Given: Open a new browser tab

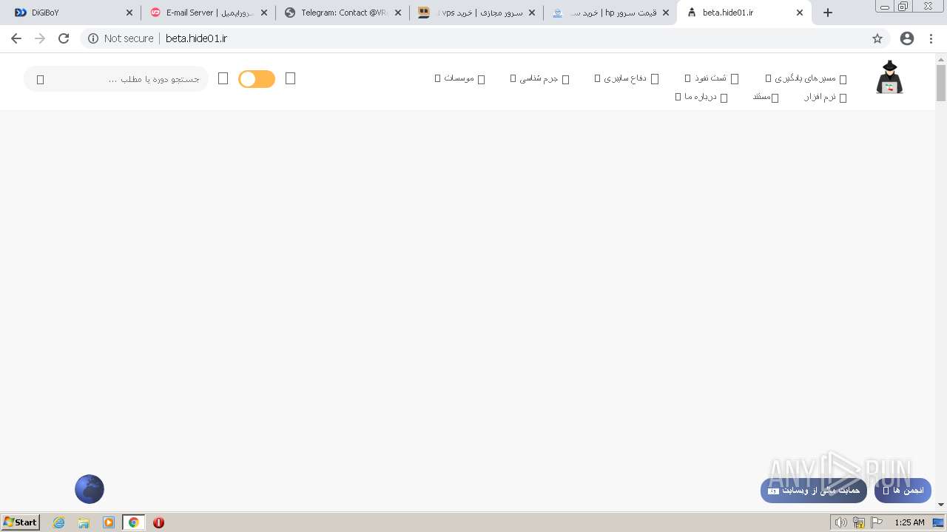Looking at the screenshot, I should [x=828, y=13].
